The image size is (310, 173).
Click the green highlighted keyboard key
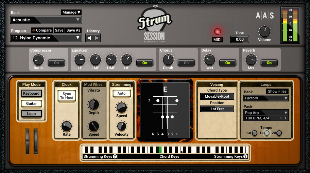(160, 150)
